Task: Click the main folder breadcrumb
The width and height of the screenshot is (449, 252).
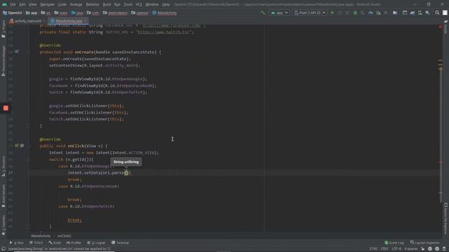Action: point(61,13)
